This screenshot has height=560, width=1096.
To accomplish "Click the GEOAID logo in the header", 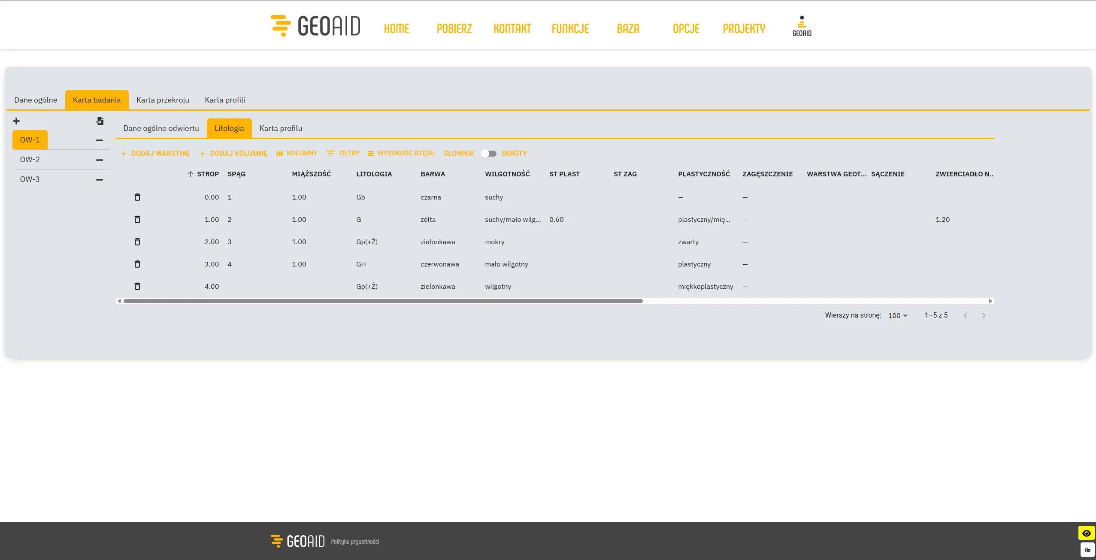I will coord(315,26).
